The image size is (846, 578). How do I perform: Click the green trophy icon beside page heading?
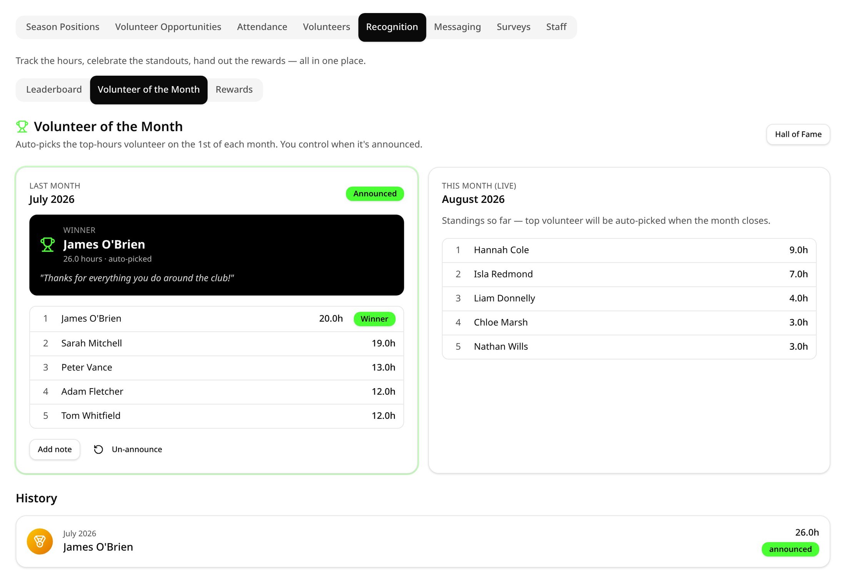coord(22,126)
